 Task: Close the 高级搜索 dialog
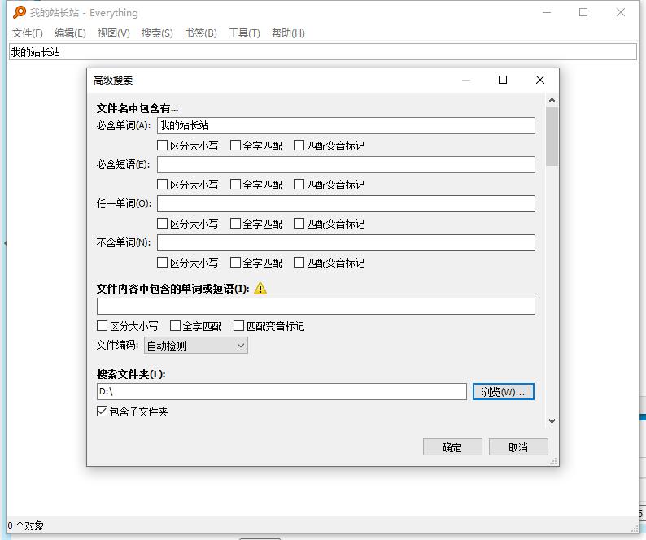[540, 80]
